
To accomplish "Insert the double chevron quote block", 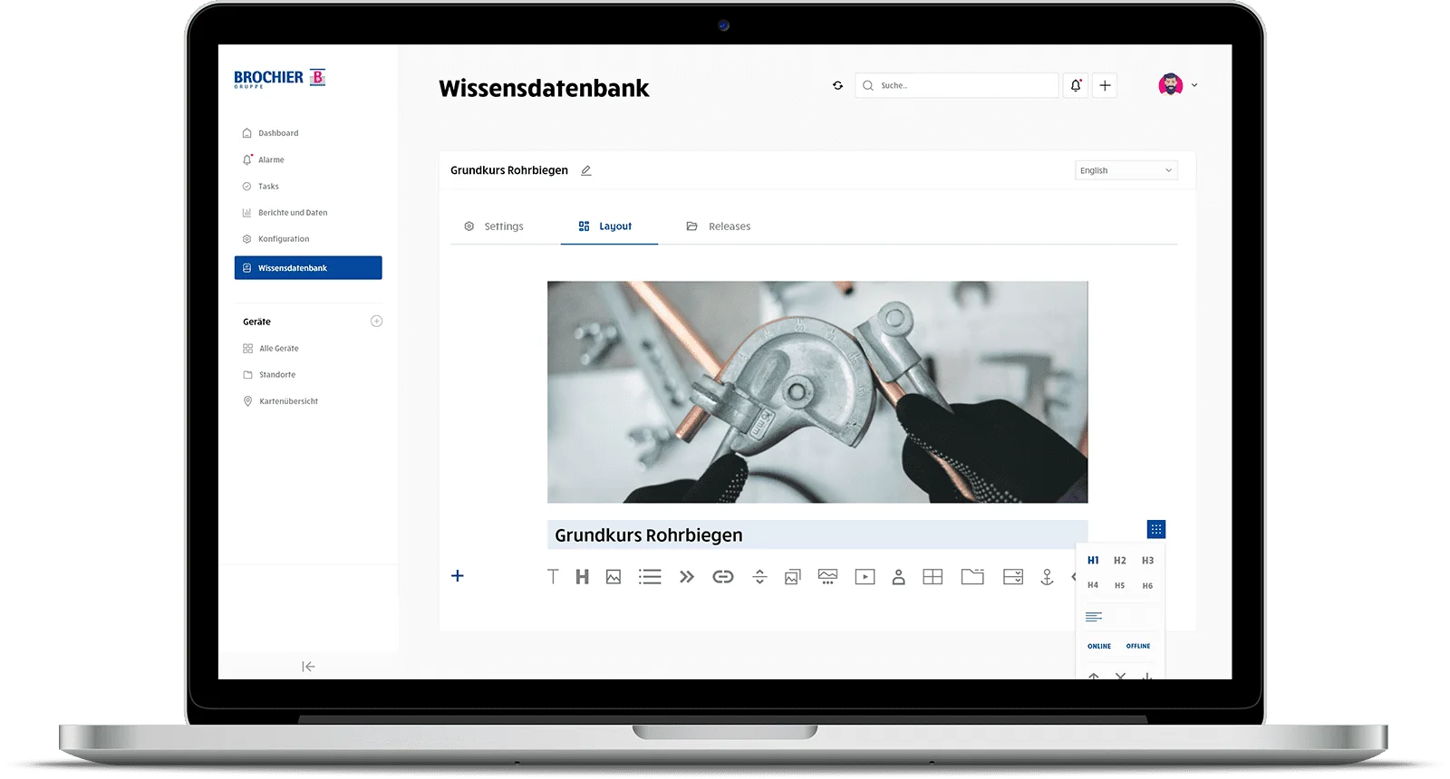I will tap(686, 577).
